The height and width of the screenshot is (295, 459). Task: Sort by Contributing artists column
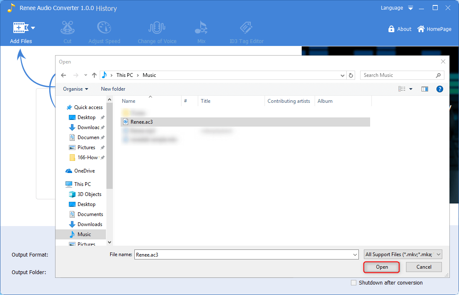tap(290, 101)
